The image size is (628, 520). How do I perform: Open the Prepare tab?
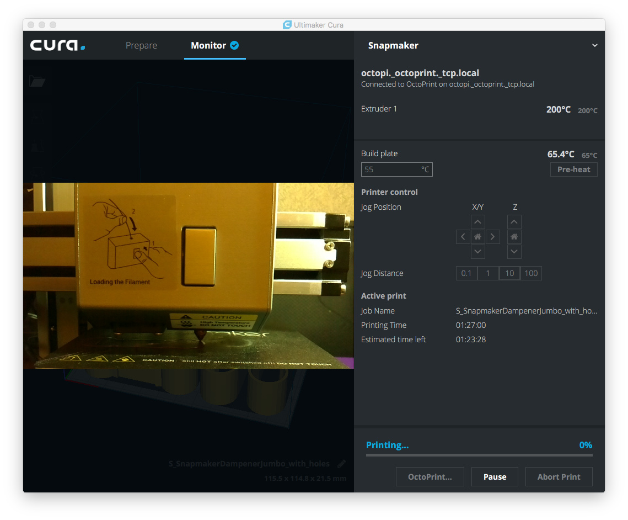click(141, 45)
